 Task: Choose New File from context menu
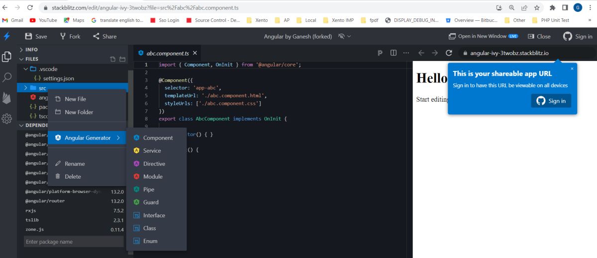[87, 99]
